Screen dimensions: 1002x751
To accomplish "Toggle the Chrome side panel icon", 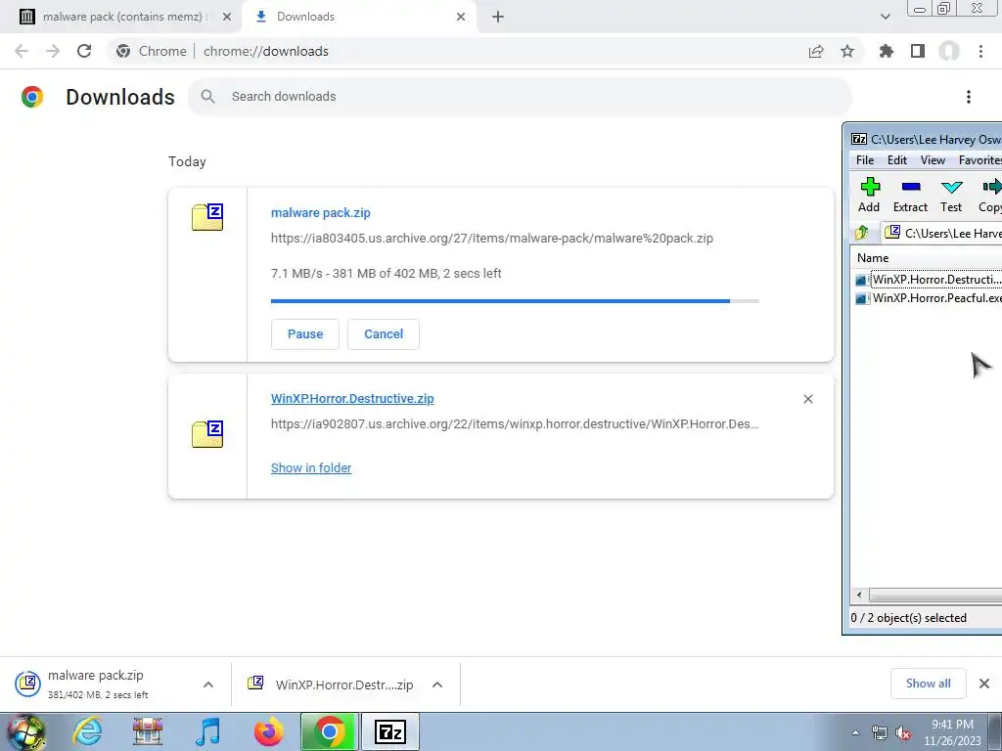I will pos(918,51).
